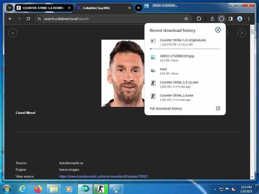Viewport: 259px width, 194px height.
Task: Open the profile avatar menu
Action: pyautogui.click(x=240, y=19)
